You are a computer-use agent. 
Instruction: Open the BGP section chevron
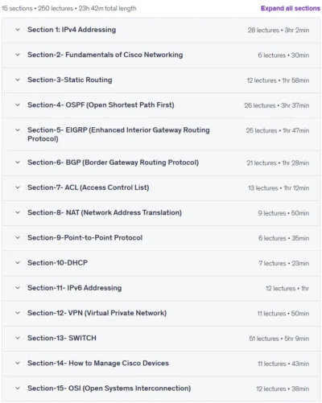click(18, 162)
